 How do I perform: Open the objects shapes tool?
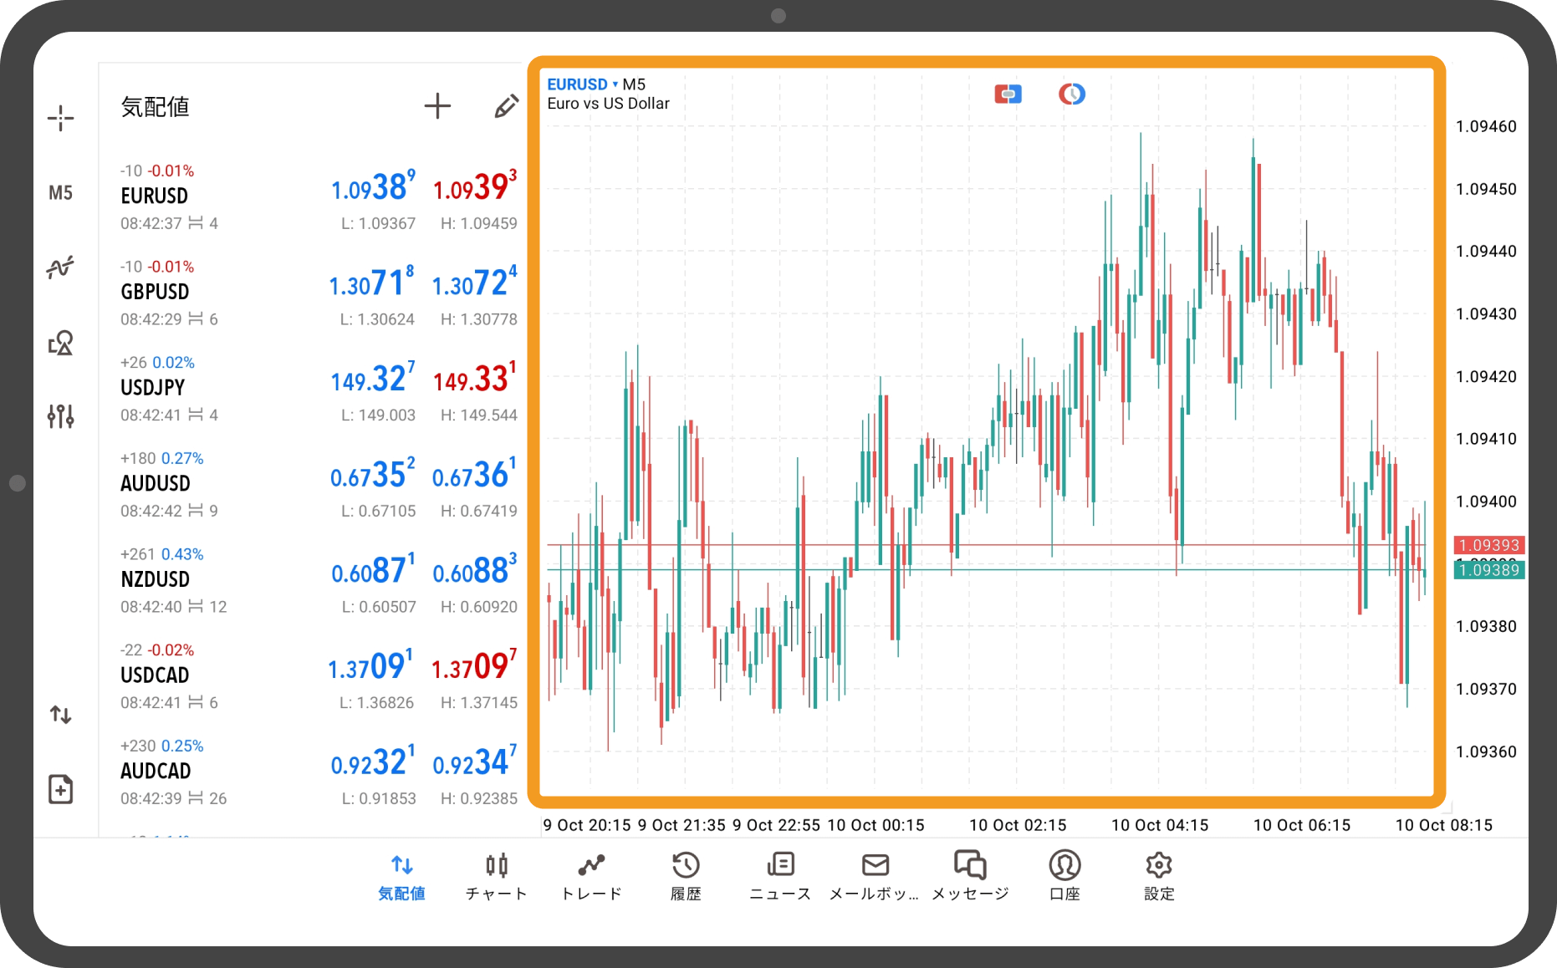60,342
